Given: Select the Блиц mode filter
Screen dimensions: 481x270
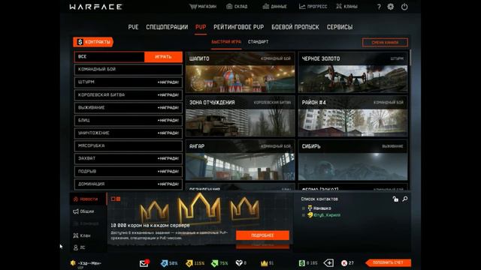Looking at the screenshot, I should (x=129, y=121).
